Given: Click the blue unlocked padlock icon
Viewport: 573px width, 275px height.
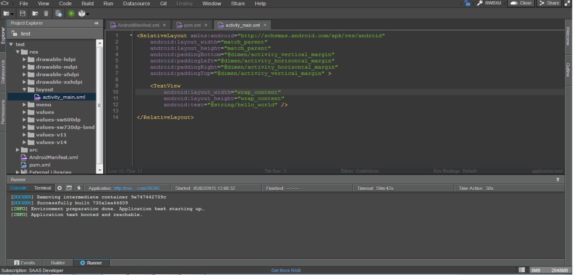Looking at the screenshot, I should 467,3.
